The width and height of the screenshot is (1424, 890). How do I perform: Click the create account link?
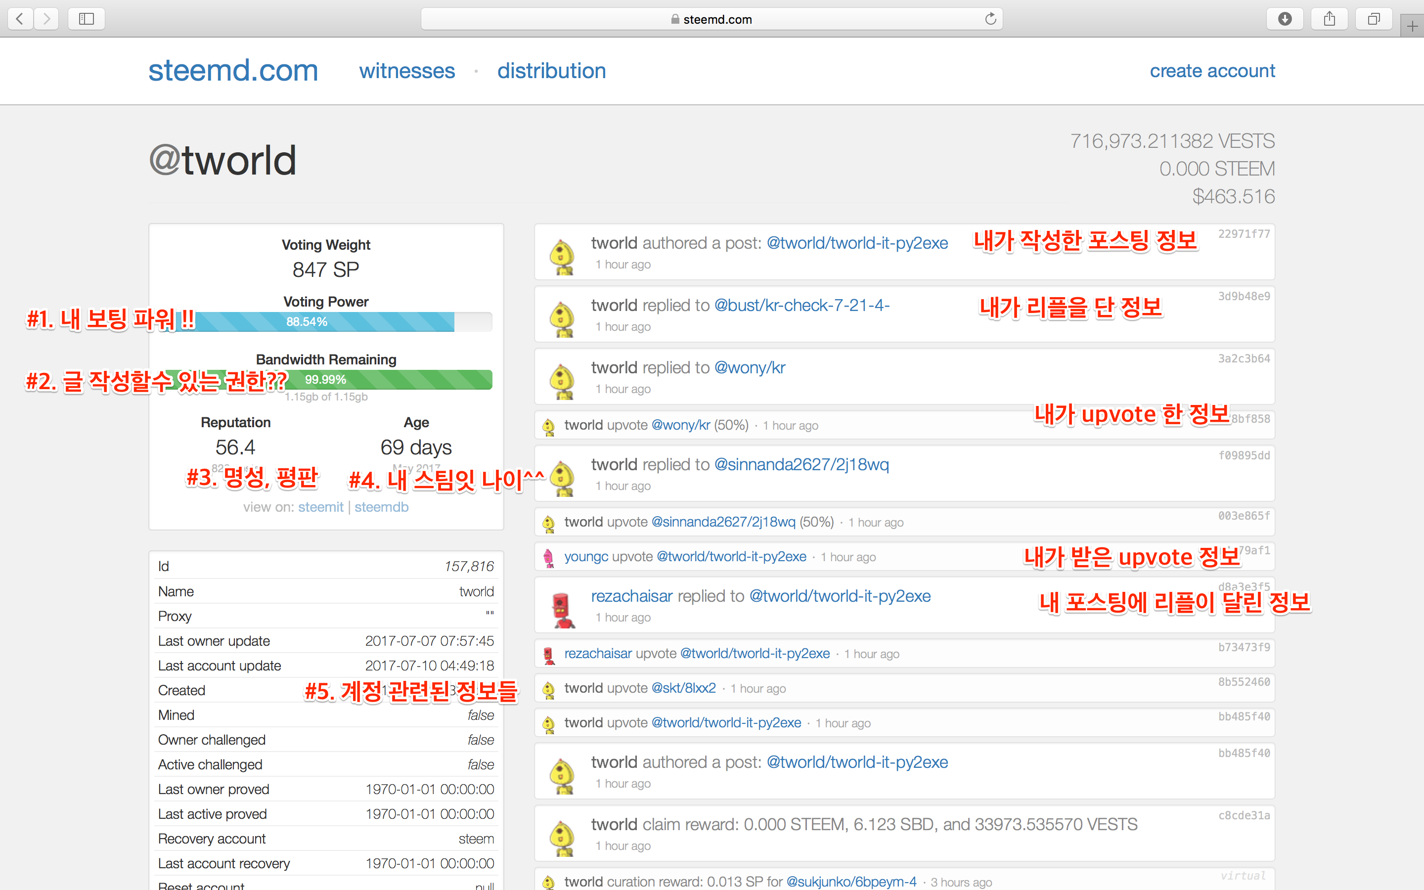tap(1212, 71)
